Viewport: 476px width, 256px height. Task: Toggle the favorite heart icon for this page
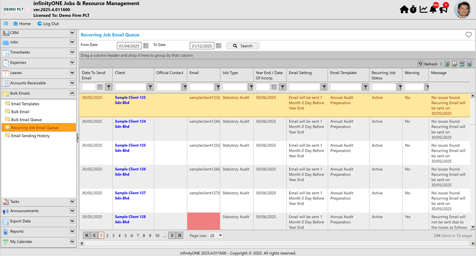point(468,35)
